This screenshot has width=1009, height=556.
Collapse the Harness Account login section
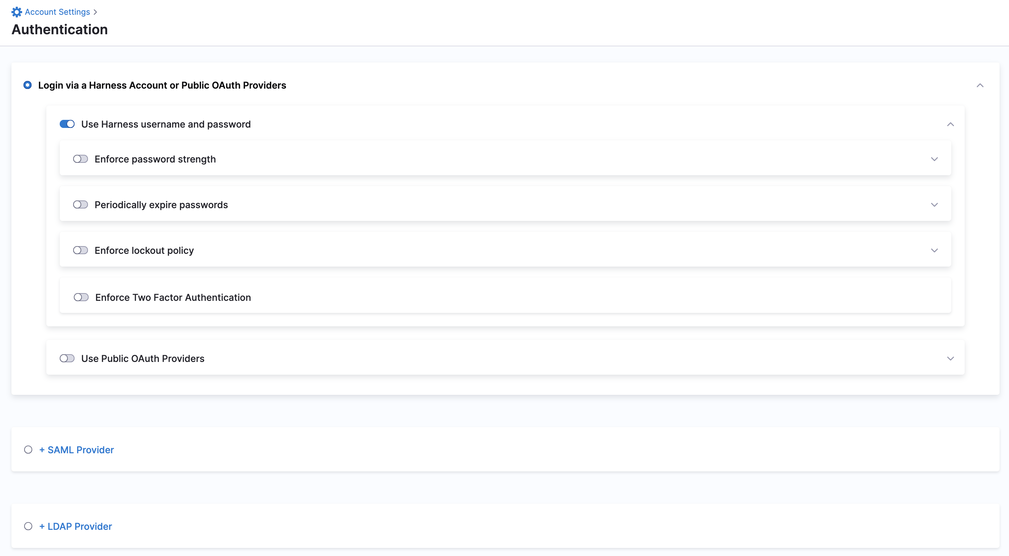(979, 85)
